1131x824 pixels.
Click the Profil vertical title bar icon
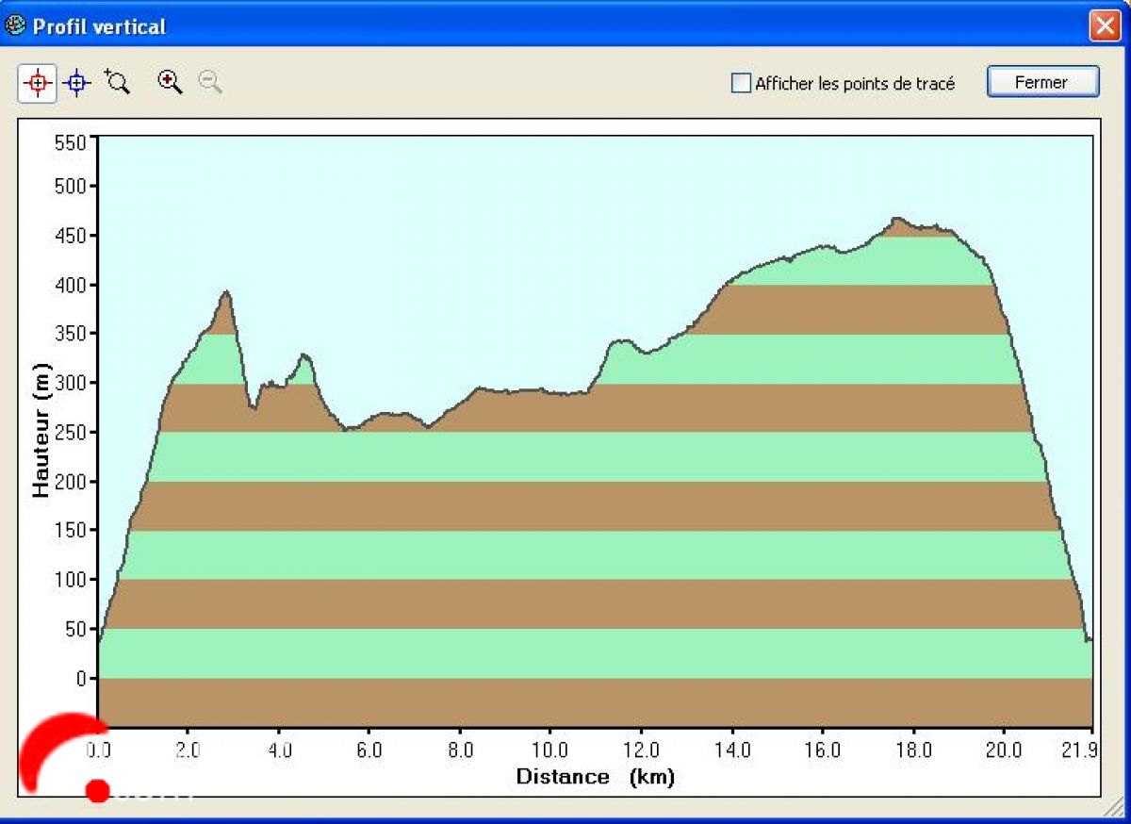(16, 25)
